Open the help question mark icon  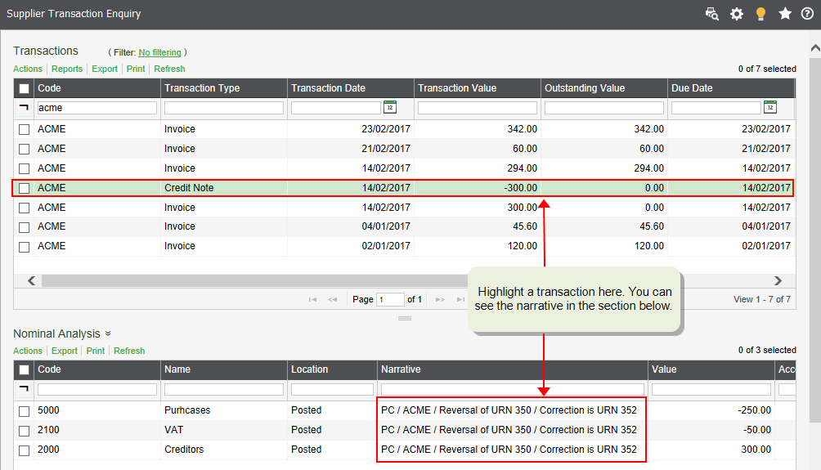click(807, 14)
